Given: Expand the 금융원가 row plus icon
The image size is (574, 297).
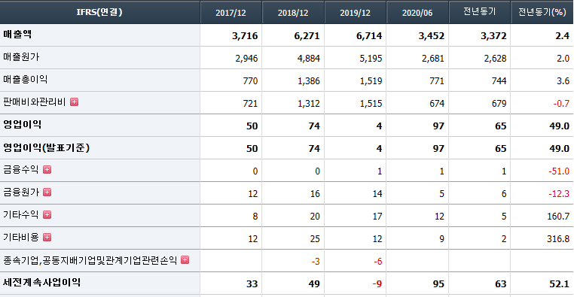Looking at the screenshot, I should [47, 192].
